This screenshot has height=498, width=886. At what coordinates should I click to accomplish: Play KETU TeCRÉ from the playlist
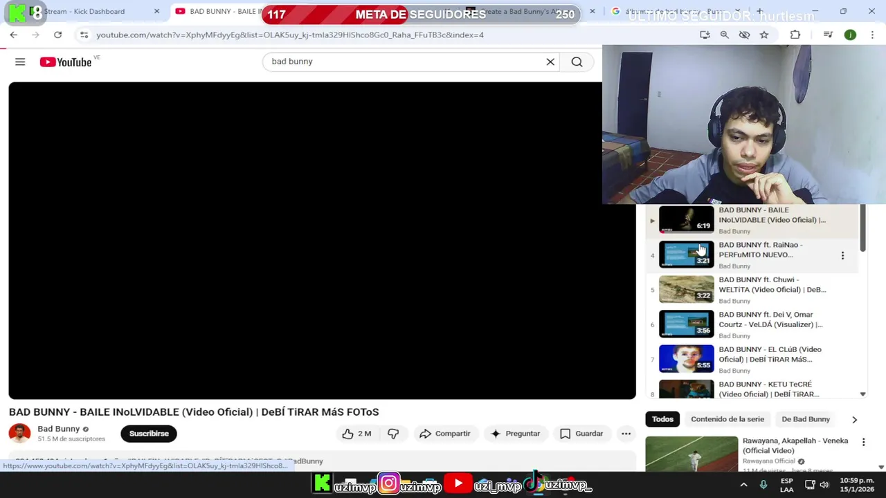point(768,389)
